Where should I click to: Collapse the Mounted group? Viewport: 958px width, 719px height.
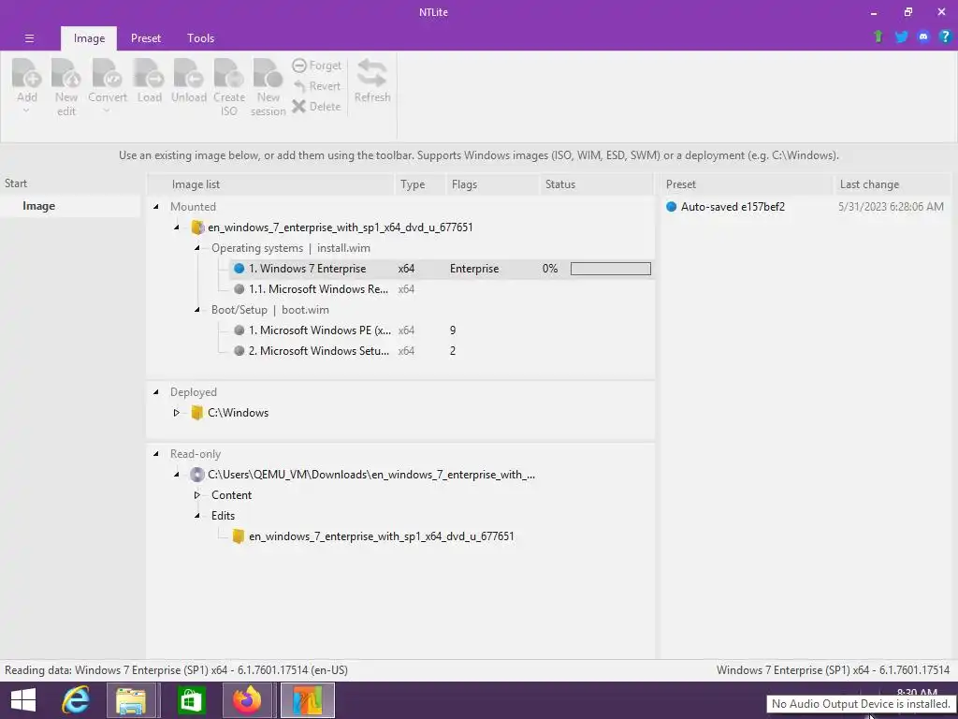click(x=156, y=207)
